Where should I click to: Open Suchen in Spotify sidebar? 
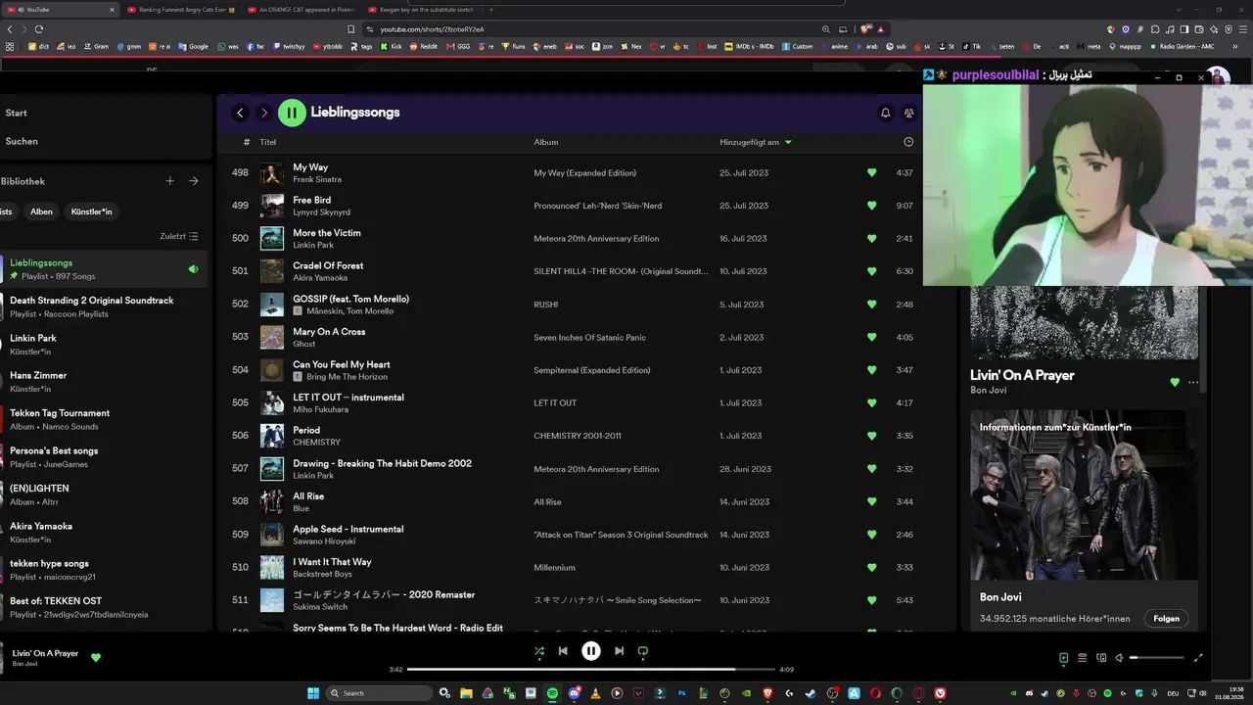point(22,141)
